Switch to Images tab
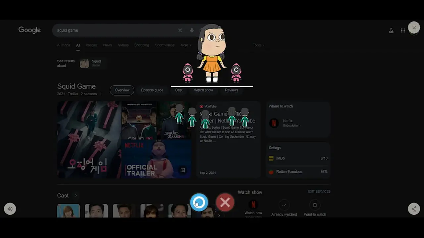Screen dimensions: 424x238 (x=91, y=45)
